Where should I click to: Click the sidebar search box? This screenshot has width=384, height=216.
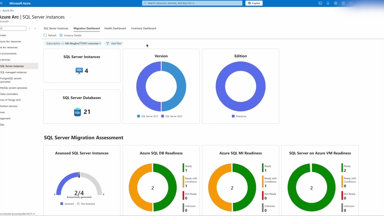[x=13, y=28]
